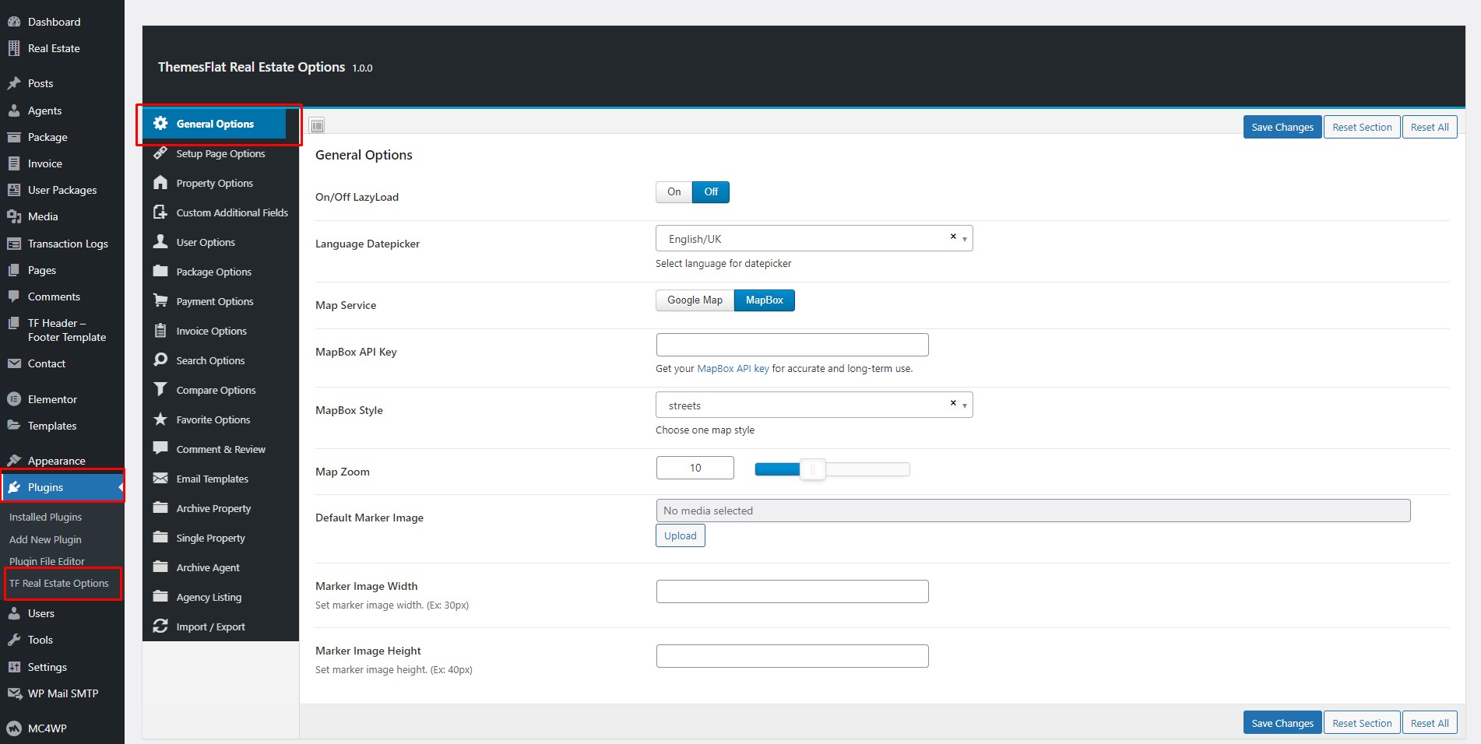This screenshot has height=744, width=1481.
Task: Click the Elementor logo icon
Action: [14, 399]
